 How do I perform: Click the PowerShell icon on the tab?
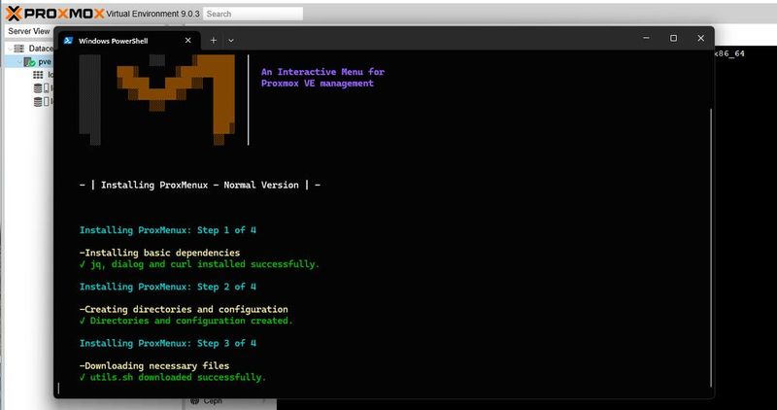click(68, 41)
